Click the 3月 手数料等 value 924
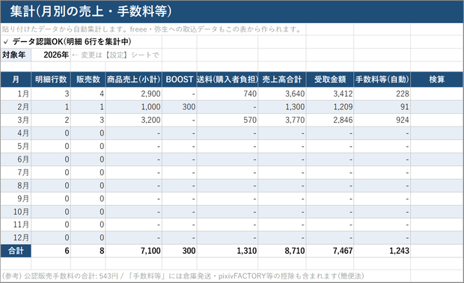 (403, 120)
